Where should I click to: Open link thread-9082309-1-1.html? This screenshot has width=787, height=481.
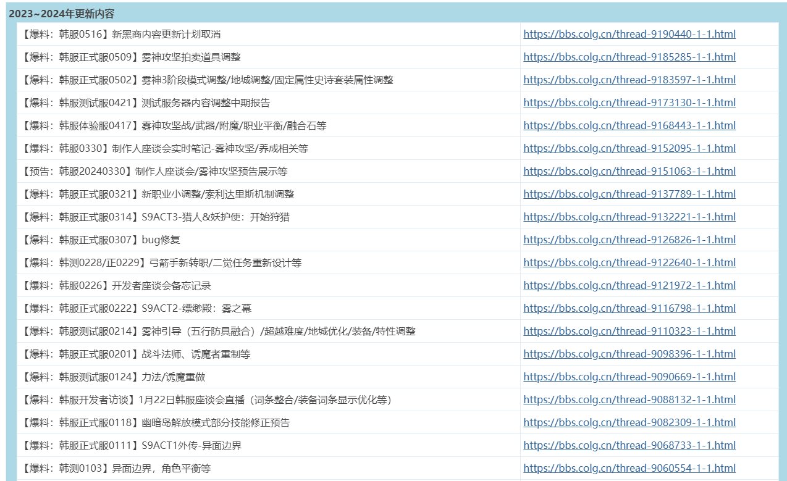pos(629,423)
